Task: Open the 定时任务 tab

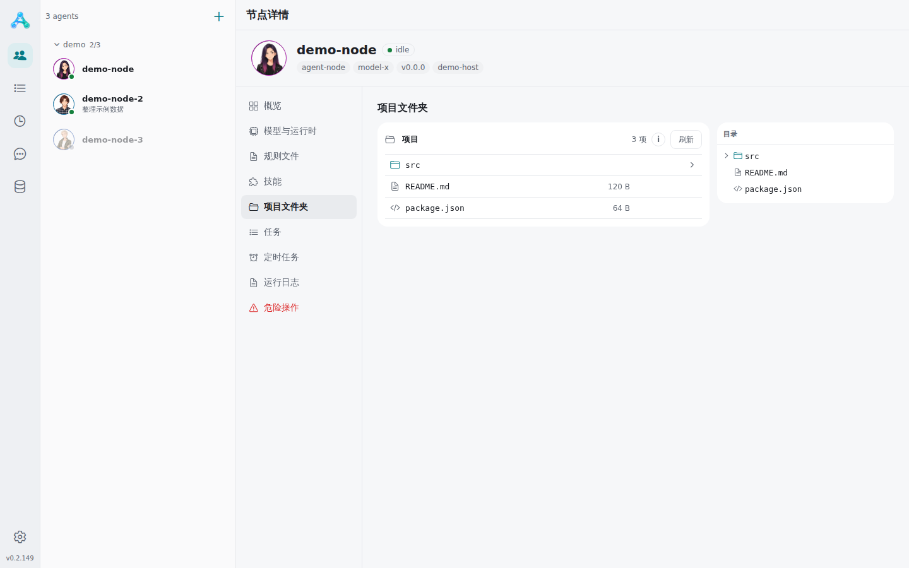Action: pos(299,257)
